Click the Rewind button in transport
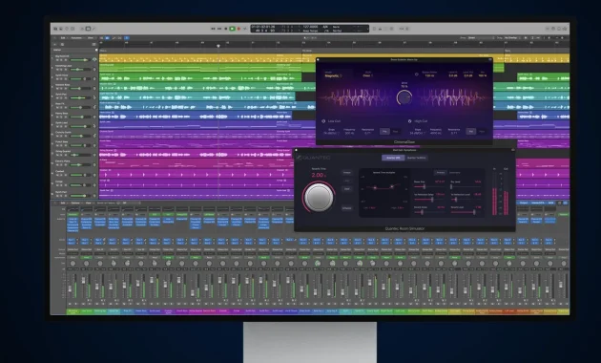The image size is (601, 363). [x=213, y=29]
